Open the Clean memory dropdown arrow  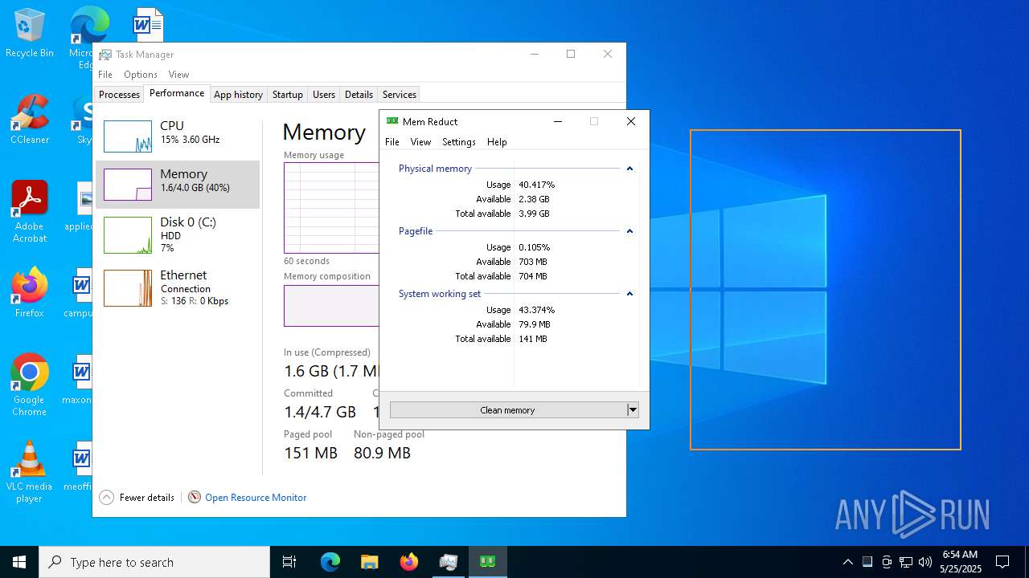[633, 410]
